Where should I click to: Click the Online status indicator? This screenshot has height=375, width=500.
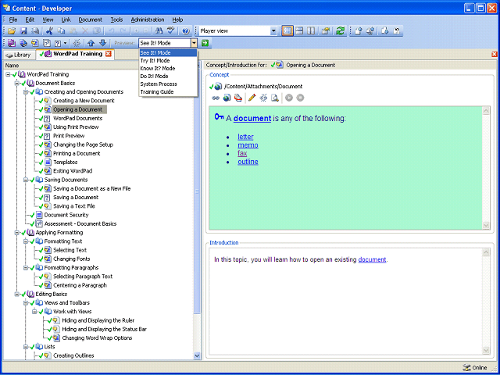(475, 368)
